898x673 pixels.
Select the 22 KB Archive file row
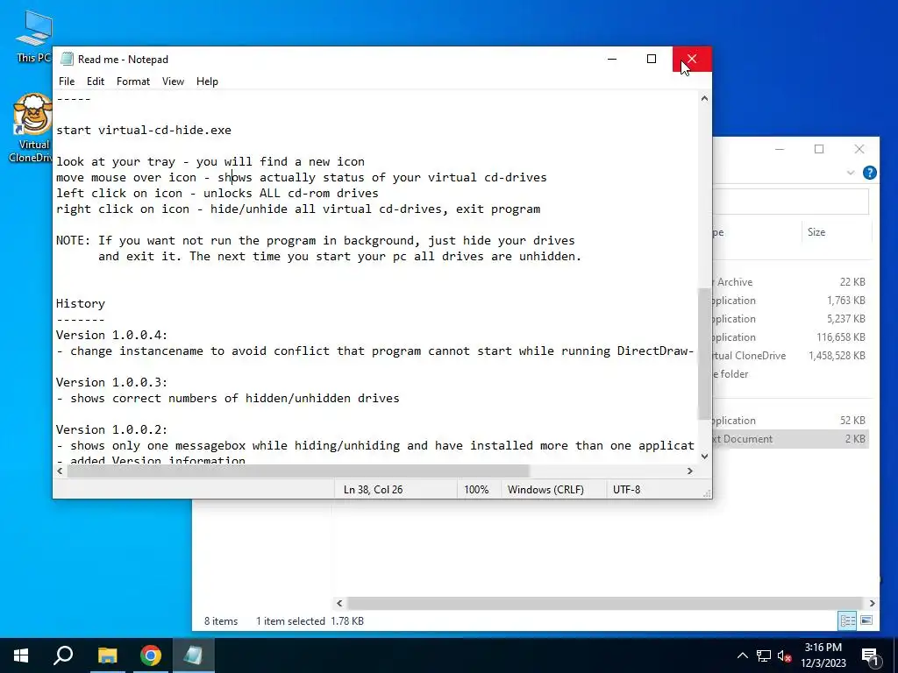click(791, 282)
